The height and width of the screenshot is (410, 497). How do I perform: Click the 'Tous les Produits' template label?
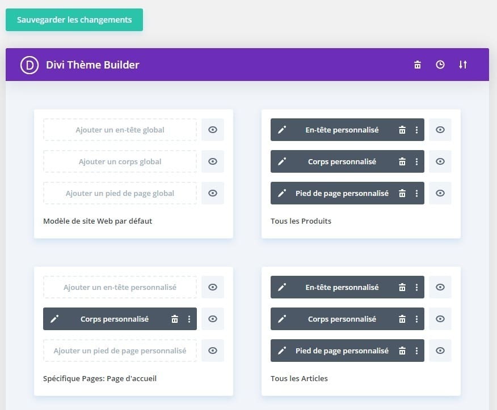coord(301,221)
